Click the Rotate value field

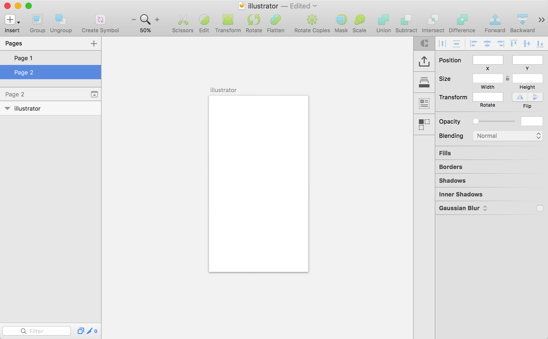click(x=488, y=97)
